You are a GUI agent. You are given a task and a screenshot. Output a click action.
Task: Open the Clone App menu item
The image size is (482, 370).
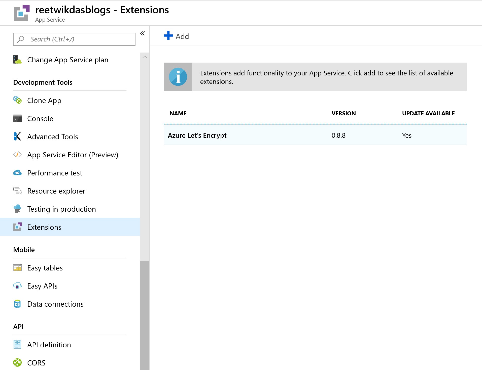[x=70, y=101]
